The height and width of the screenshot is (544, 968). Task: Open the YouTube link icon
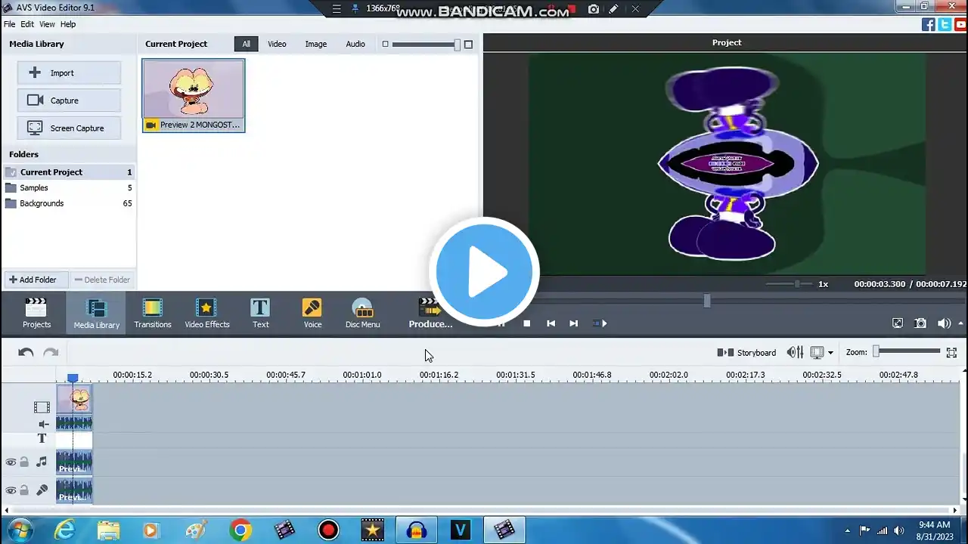point(960,24)
